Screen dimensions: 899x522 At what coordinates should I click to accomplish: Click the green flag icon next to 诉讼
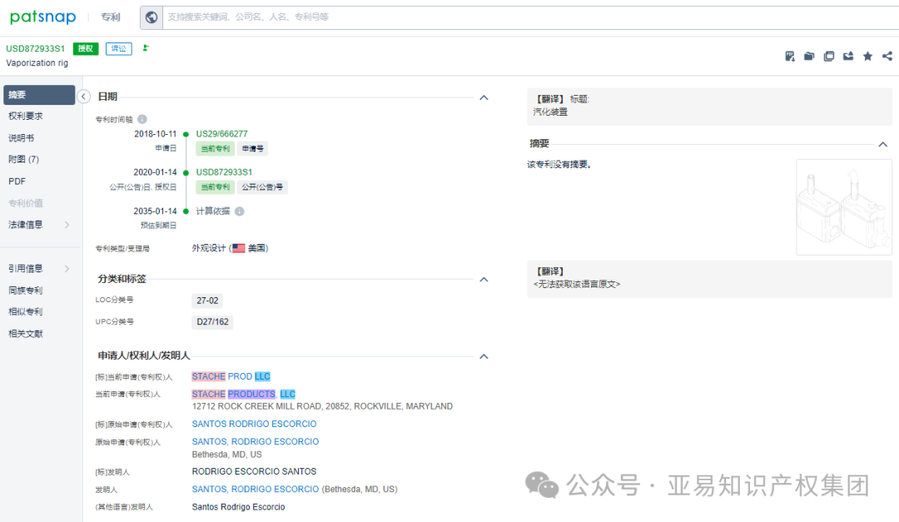point(145,49)
